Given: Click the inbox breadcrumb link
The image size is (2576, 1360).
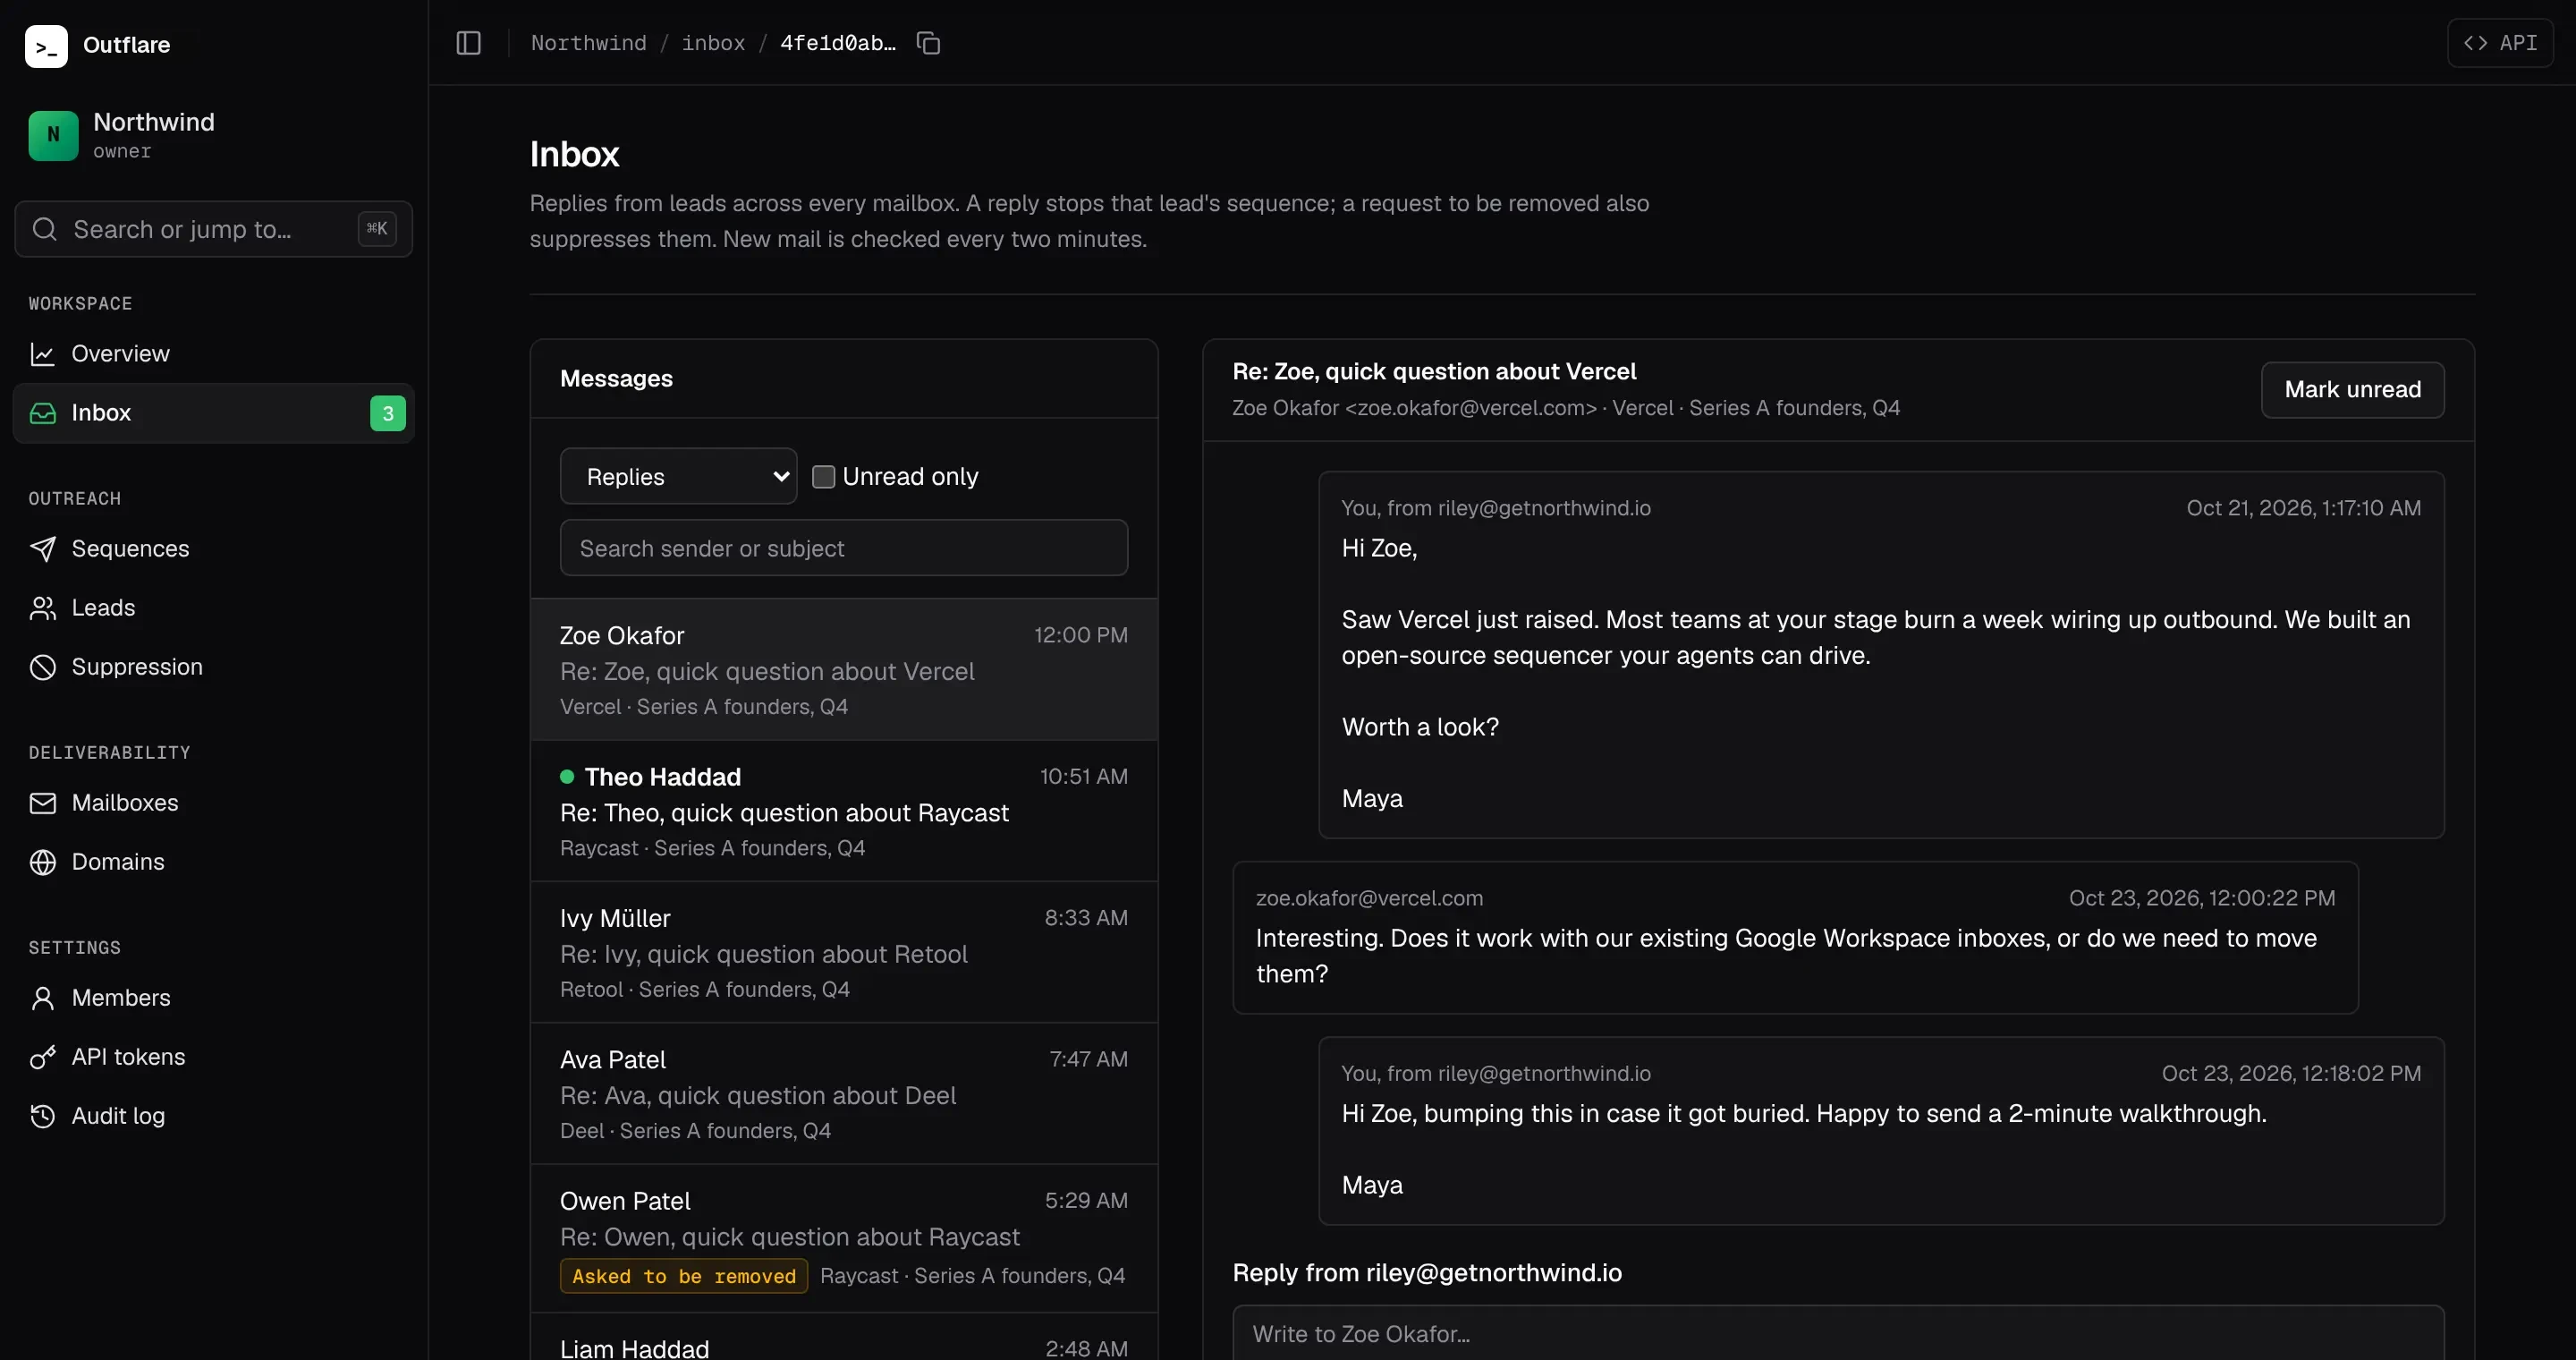Looking at the screenshot, I should pyautogui.click(x=713, y=43).
